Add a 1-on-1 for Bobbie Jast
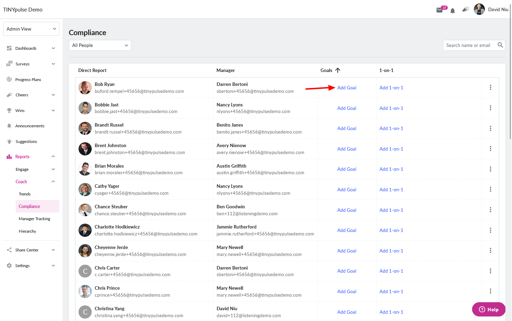 (x=391, y=108)
